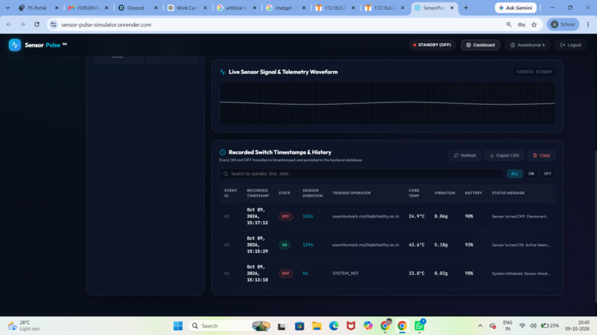Click timestamp Oct 09, 2026, 15:17:12
Viewport: 597px width, 335px height.
[257, 216]
